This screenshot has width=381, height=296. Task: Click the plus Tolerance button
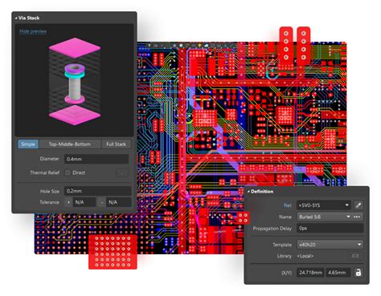[x=69, y=202]
